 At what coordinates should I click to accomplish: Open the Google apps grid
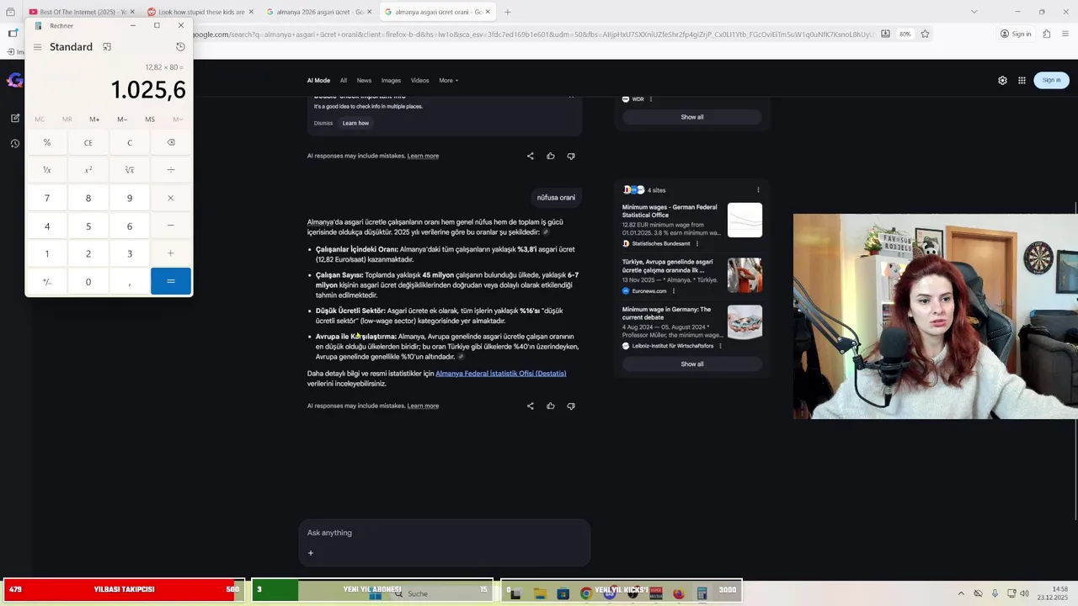tap(1022, 81)
